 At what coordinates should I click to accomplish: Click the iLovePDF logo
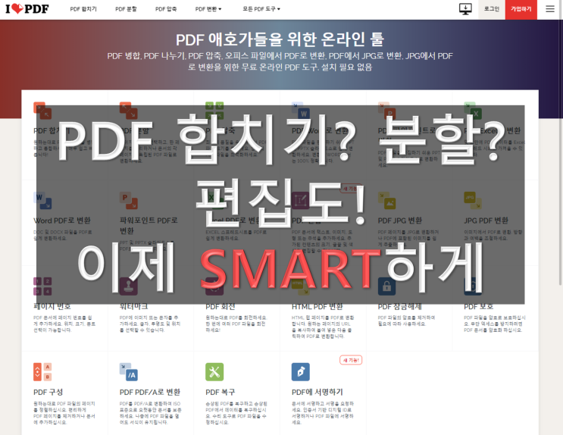pyautogui.click(x=27, y=8)
